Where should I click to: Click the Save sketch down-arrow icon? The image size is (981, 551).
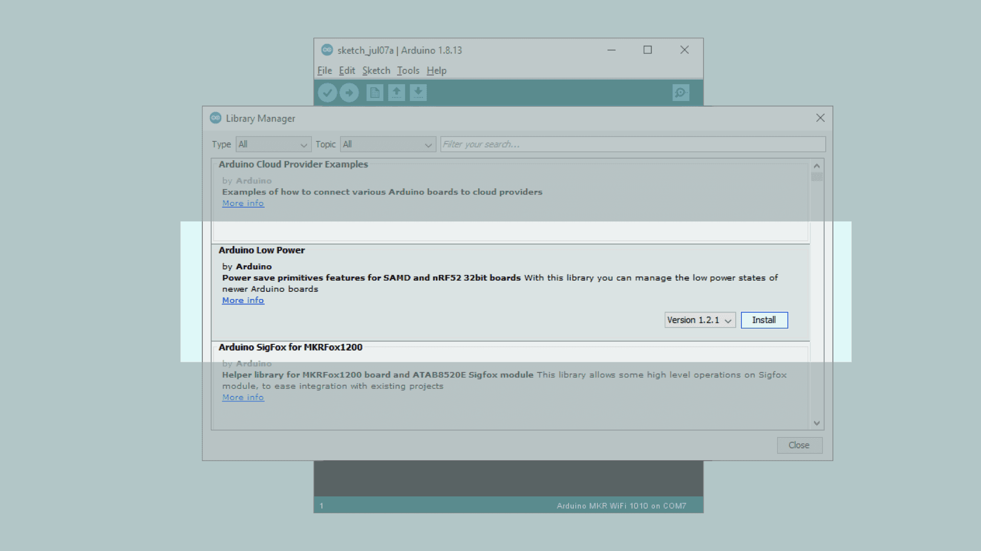click(418, 93)
